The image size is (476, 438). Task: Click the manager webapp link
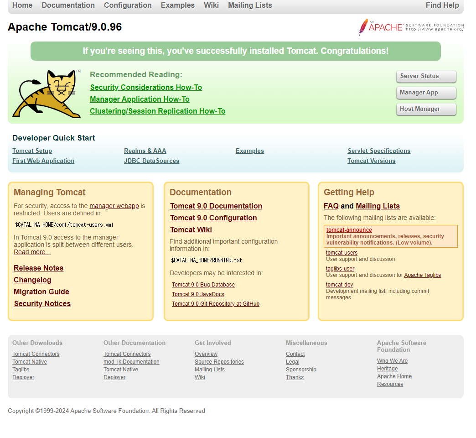click(x=114, y=206)
